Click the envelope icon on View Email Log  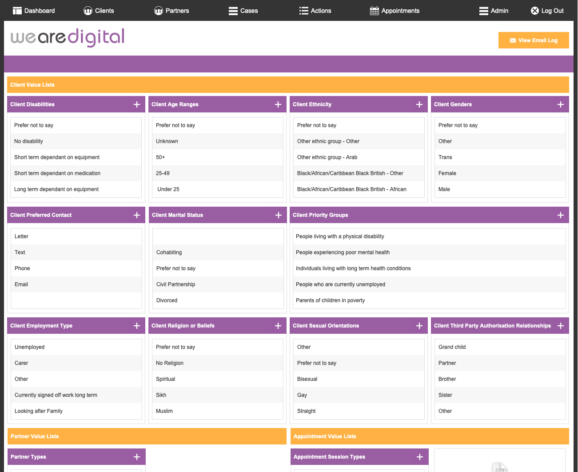[513, 40]
